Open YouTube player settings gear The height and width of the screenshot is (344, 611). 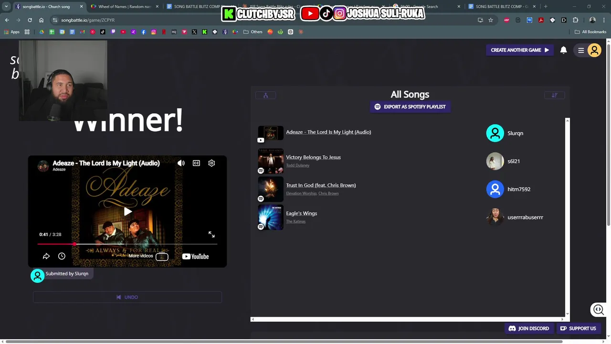pos(211,163)
